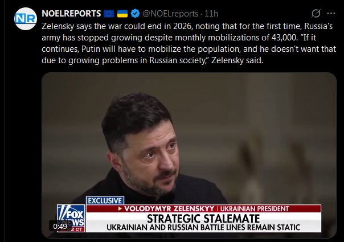344x242 pixels.
Task: Open the three-dot more options menu
Action: (331, 14)
